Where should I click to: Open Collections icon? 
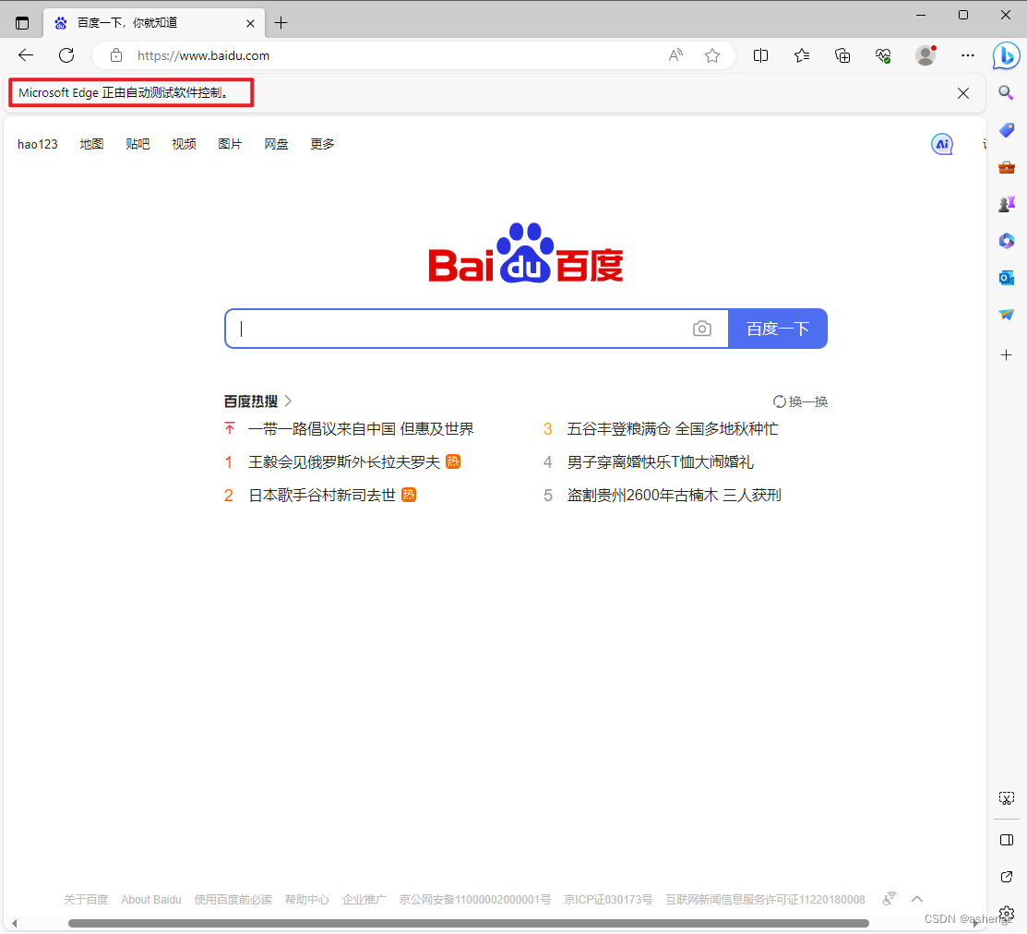coord(842,55)
